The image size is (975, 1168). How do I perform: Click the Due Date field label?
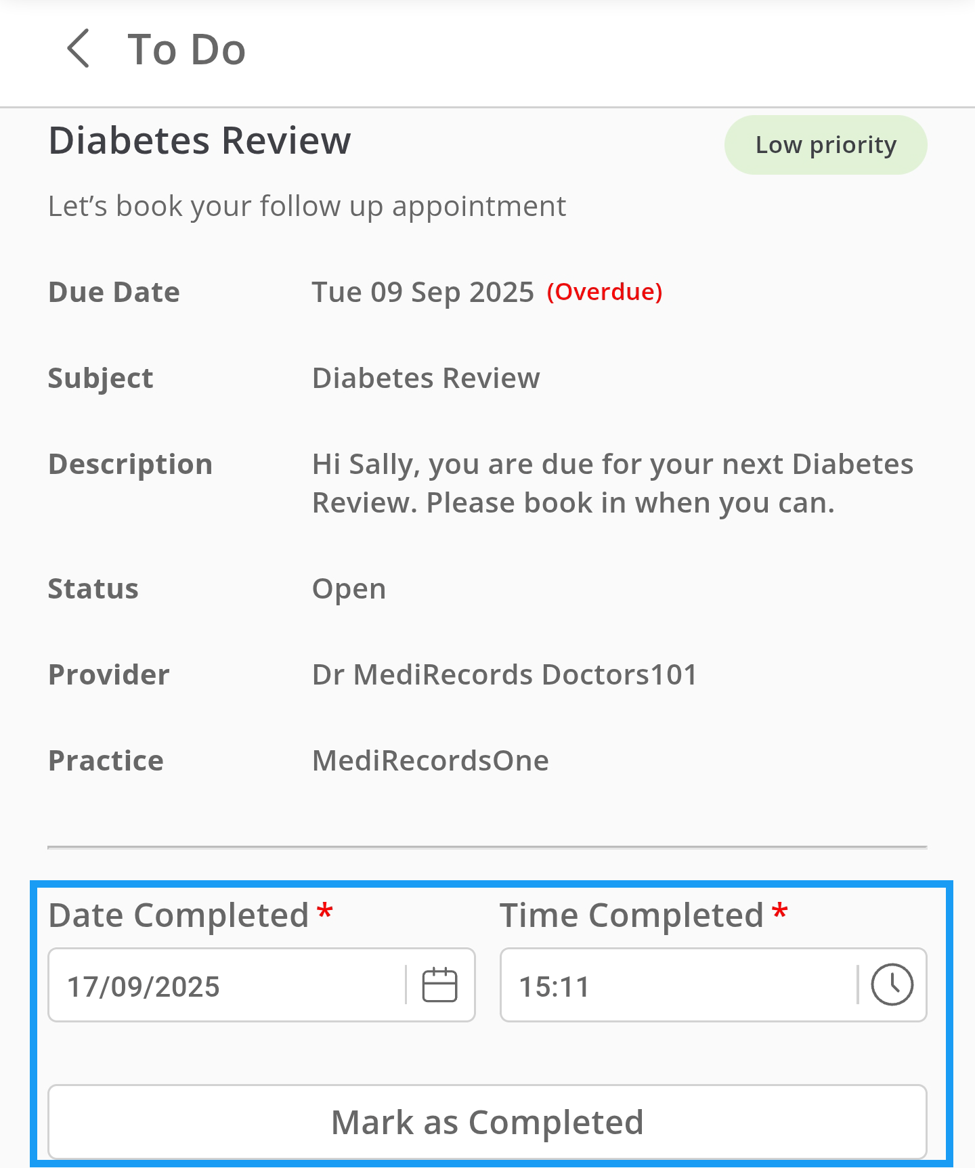point(114,292)
